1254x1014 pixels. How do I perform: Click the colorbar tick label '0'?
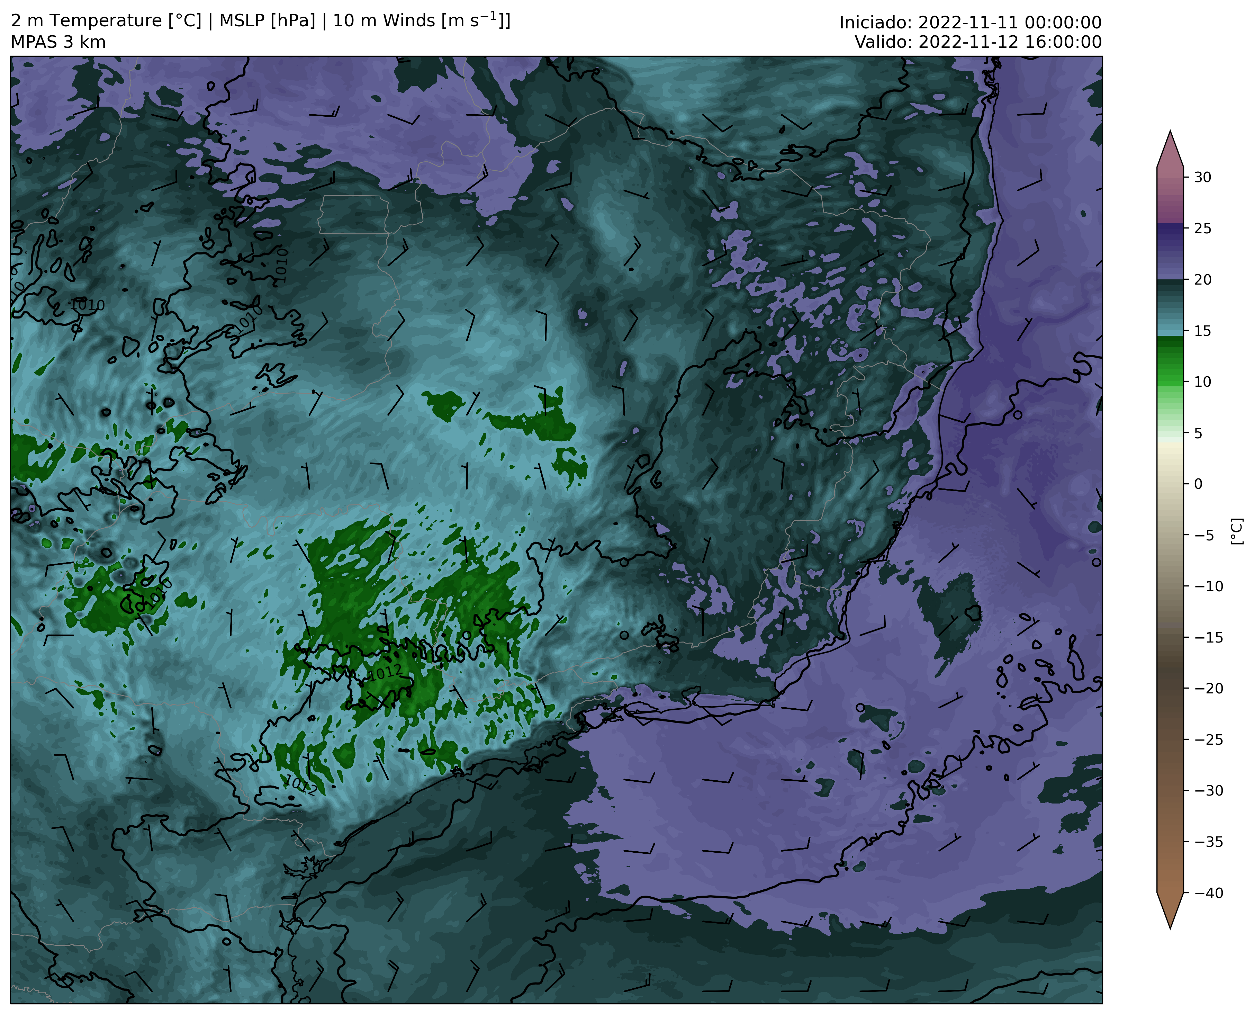pyautogui.click(x=1198, y=484)
